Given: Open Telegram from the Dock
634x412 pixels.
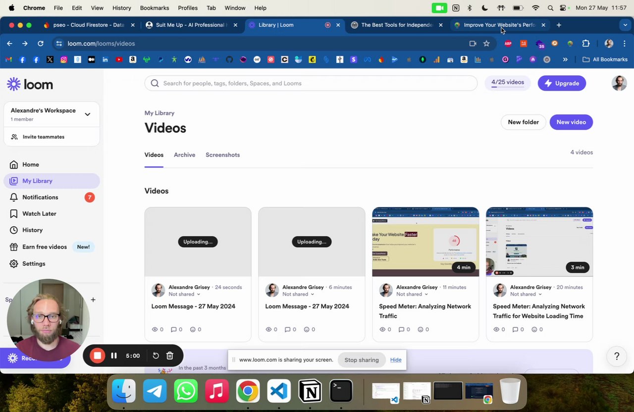Looking at the screenshot, I should click(x=155, y=391).
